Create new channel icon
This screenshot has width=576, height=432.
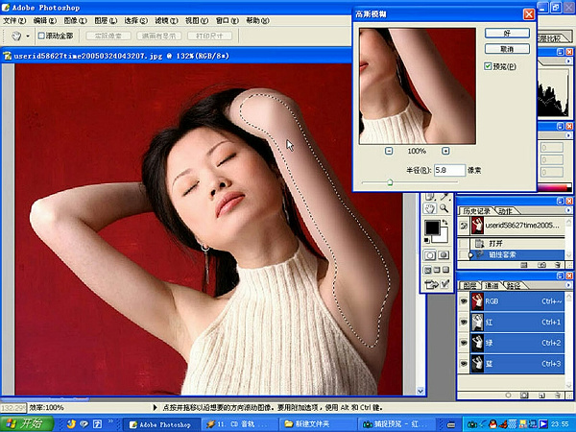[x=541, y=396]
